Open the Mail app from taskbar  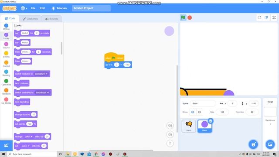click(89, 154)
